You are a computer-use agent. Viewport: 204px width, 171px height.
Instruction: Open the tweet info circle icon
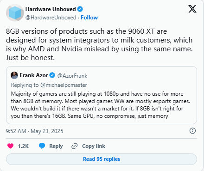tap(192, 131)
